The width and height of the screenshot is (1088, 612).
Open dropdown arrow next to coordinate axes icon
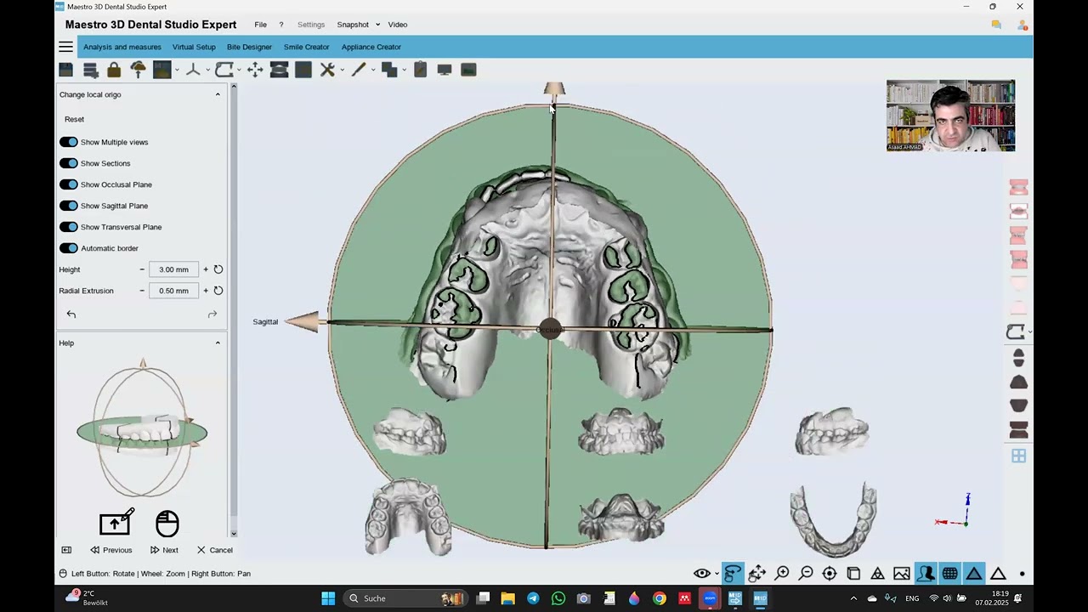(x=207, y=71)
